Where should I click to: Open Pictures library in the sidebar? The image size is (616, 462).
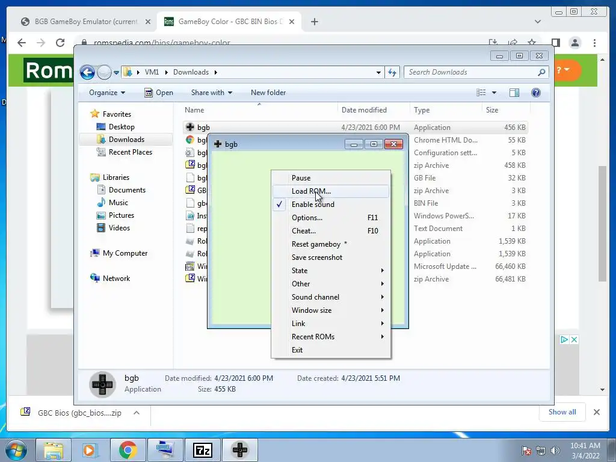pyautogui.click(x=122, y=215)
